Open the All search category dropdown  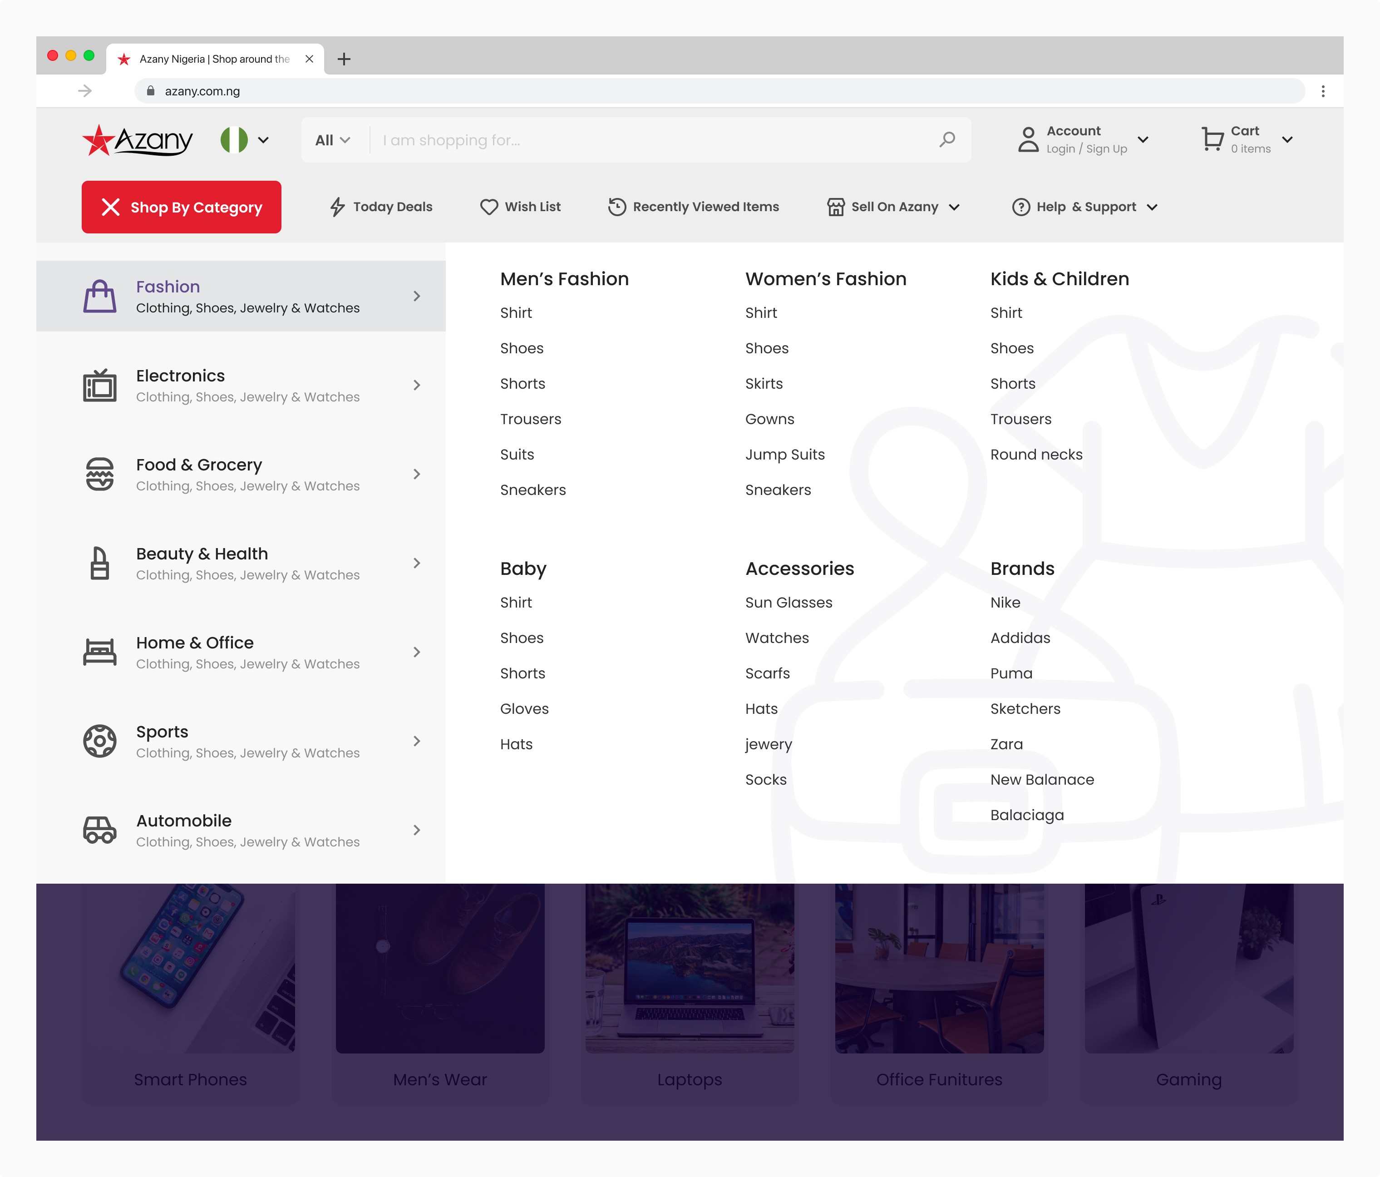coord(332,140)
